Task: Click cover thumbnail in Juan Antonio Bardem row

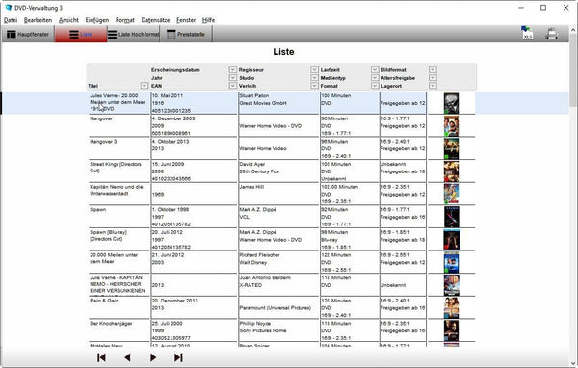Action: click(451, 285)
